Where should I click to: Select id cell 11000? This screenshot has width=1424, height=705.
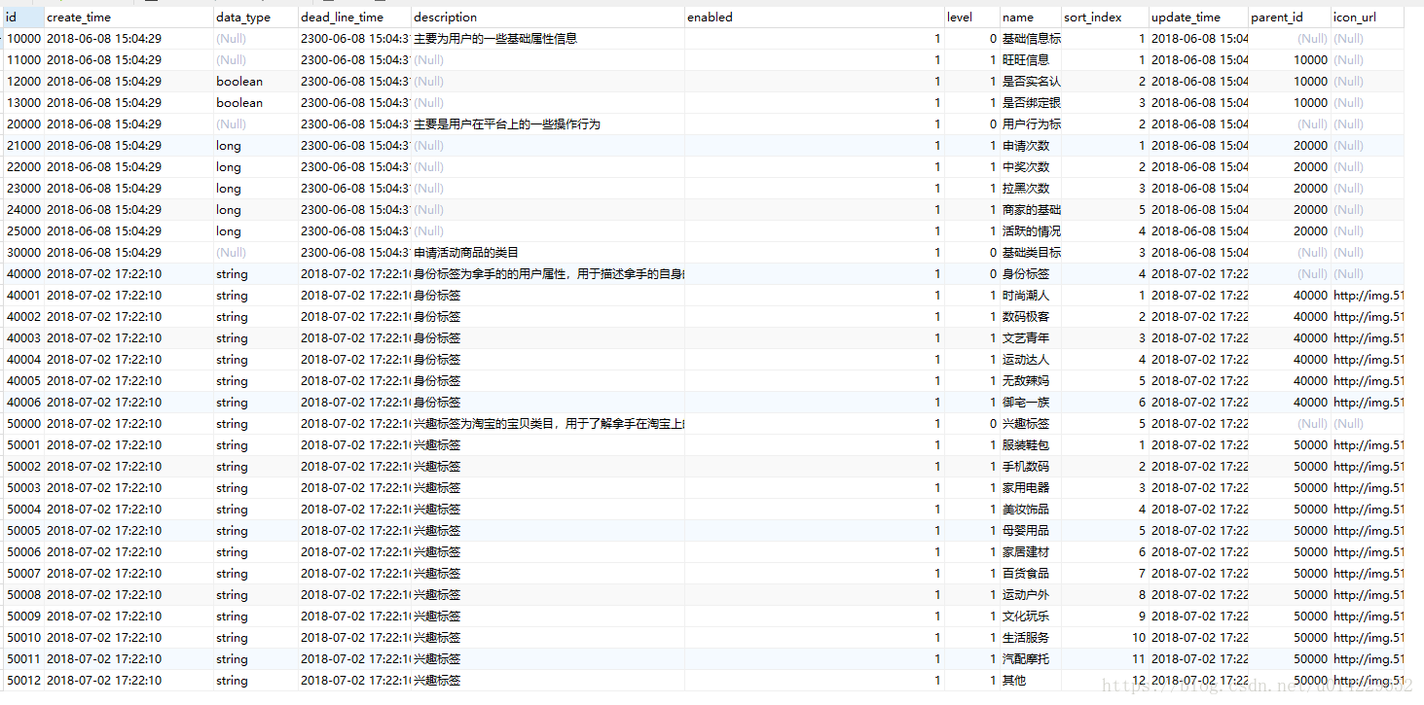point(23,60)
